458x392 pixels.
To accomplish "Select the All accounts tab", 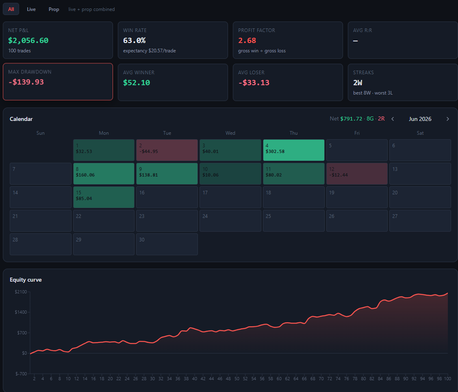I will (x=11, y=9).
